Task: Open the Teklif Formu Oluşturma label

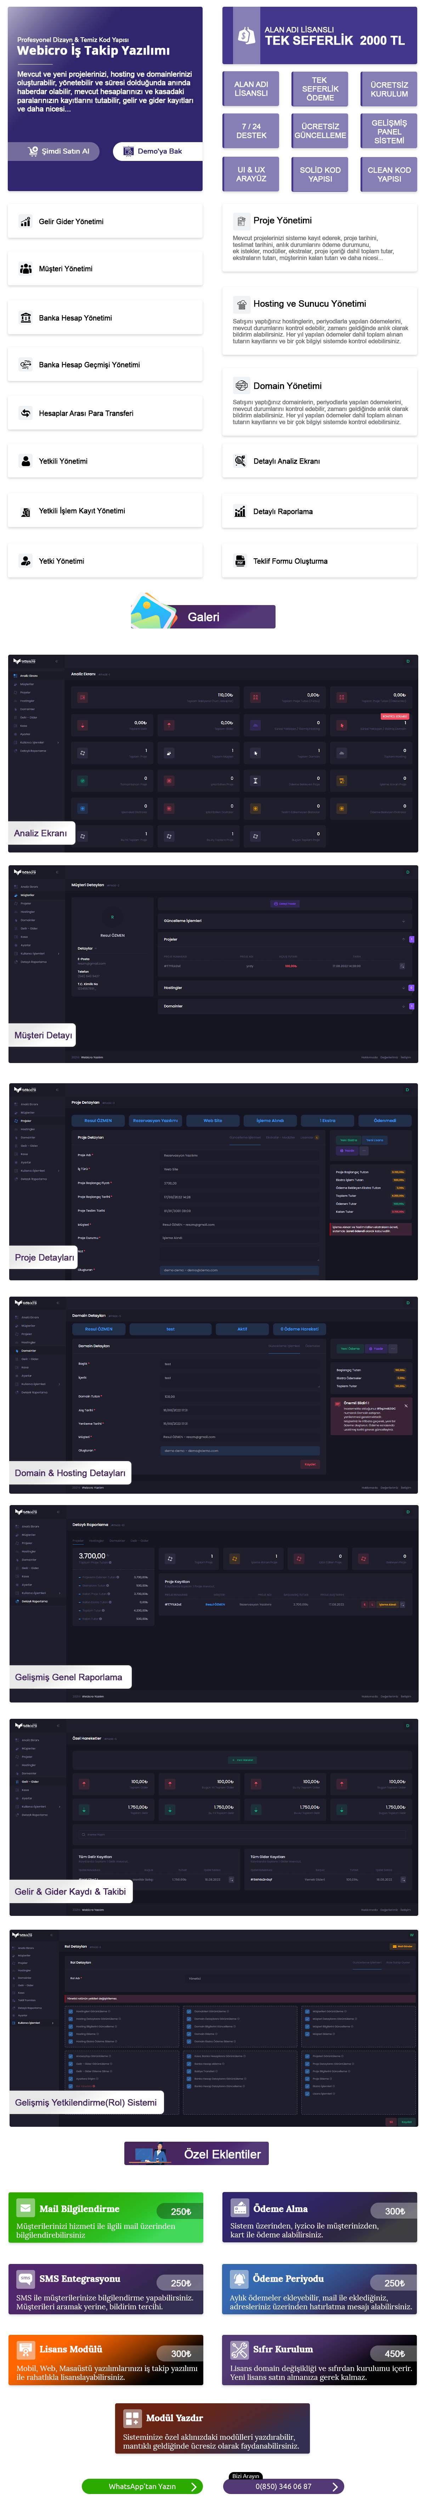Action: pos(291,561)
